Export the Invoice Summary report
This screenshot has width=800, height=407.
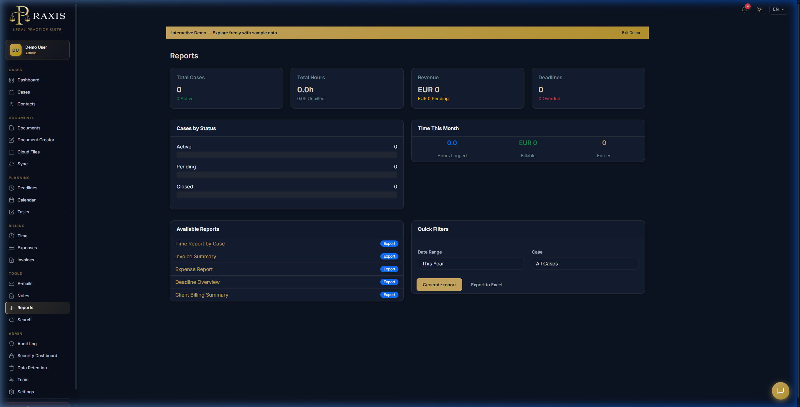[389, 256]
